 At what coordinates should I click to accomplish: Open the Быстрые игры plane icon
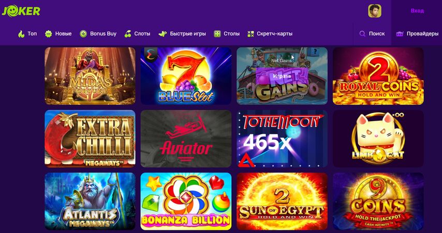pos(163,34)
